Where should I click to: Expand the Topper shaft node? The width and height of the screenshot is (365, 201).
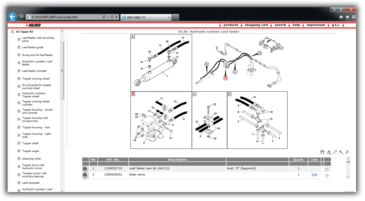pyautogui.click(x=19, y=143)
